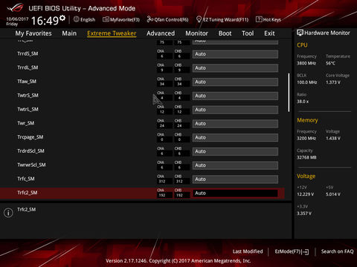Select the TwtrS_SM row label
Viewport: 357px width, 267px height.
28,95
